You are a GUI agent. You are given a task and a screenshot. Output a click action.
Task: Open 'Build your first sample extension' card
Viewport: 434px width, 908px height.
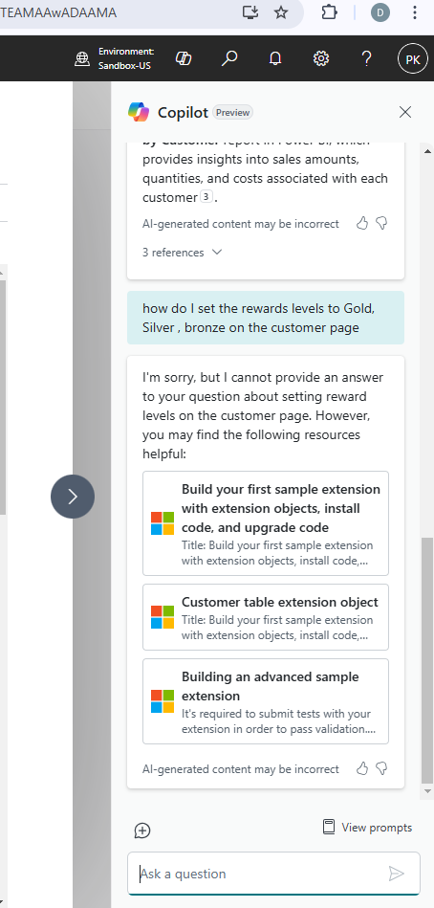point(266,523)
